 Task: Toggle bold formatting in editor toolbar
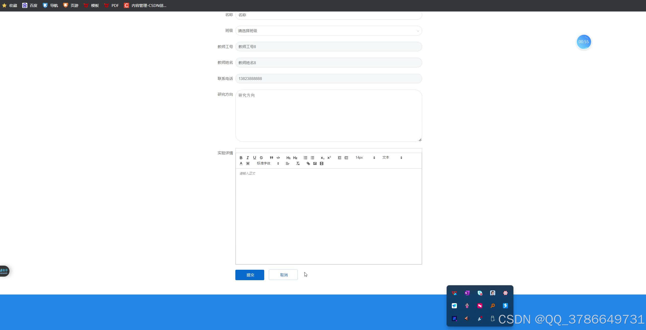[241, 158]
